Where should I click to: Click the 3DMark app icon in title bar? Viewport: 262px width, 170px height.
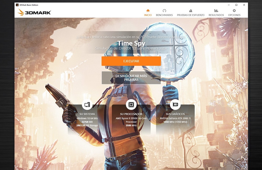(x=17, y=5)
